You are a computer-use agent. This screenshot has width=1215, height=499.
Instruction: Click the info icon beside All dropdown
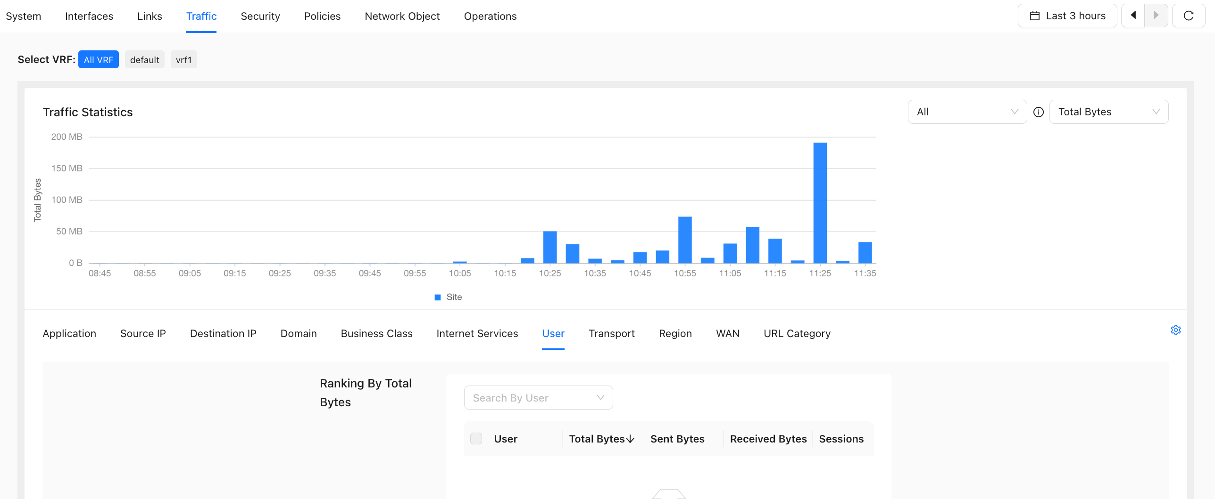pyautogui.click(x=1038, y=112)
